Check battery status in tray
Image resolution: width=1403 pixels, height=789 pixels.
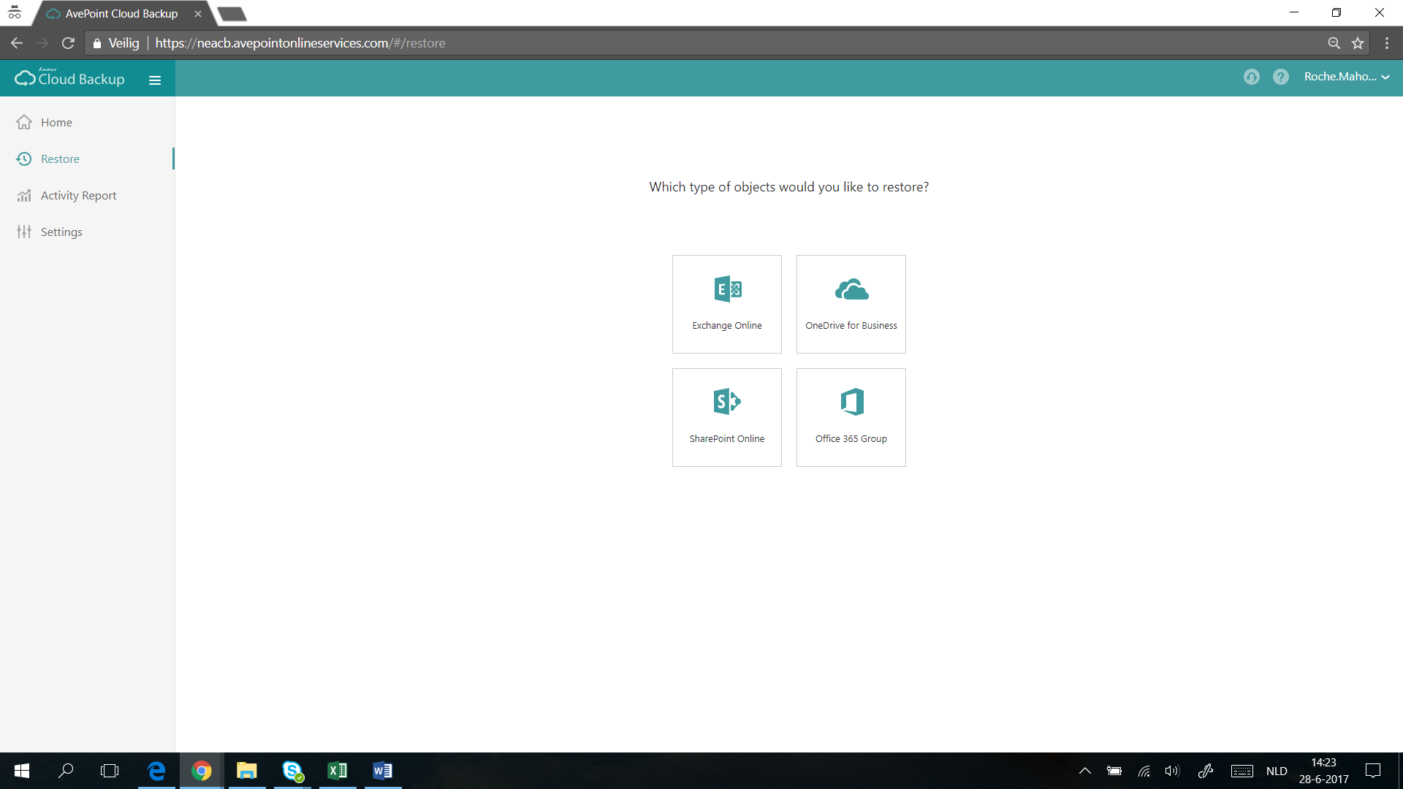(x=1114, y=771)
